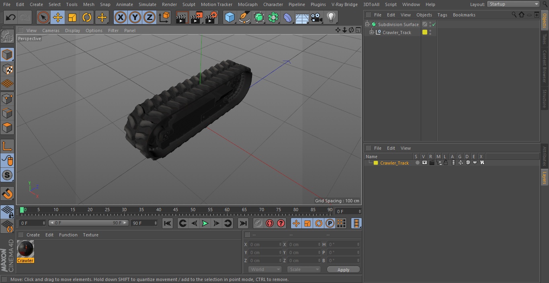This screenshot has width=549, height=283.
Task: Activate the Live Selection tool
Action: coord(43,17)
